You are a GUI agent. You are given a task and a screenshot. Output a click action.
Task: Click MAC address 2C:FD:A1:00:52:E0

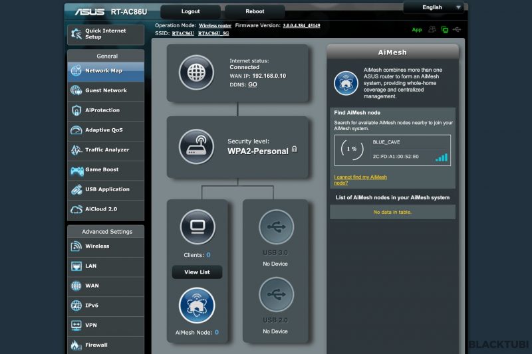tap(396, 157)
